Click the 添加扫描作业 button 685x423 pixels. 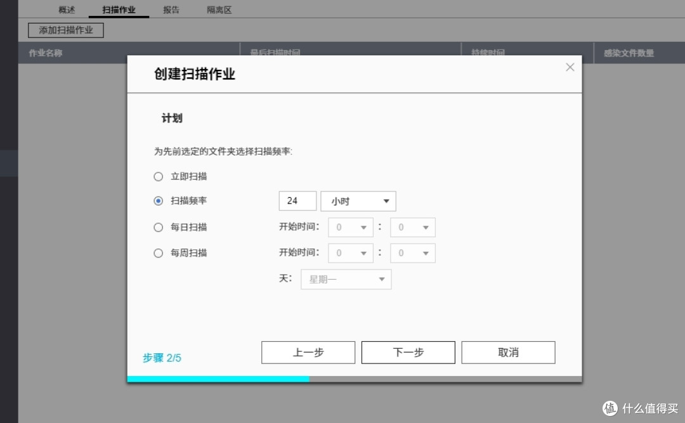66,30
